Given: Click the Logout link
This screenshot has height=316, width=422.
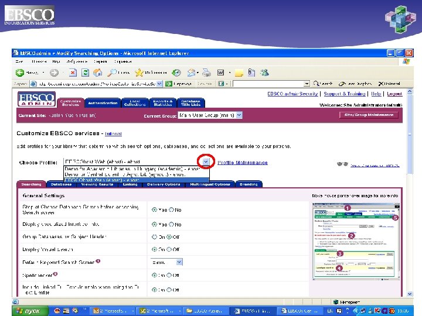Looking at the screenshot, I should pos(394,94).
